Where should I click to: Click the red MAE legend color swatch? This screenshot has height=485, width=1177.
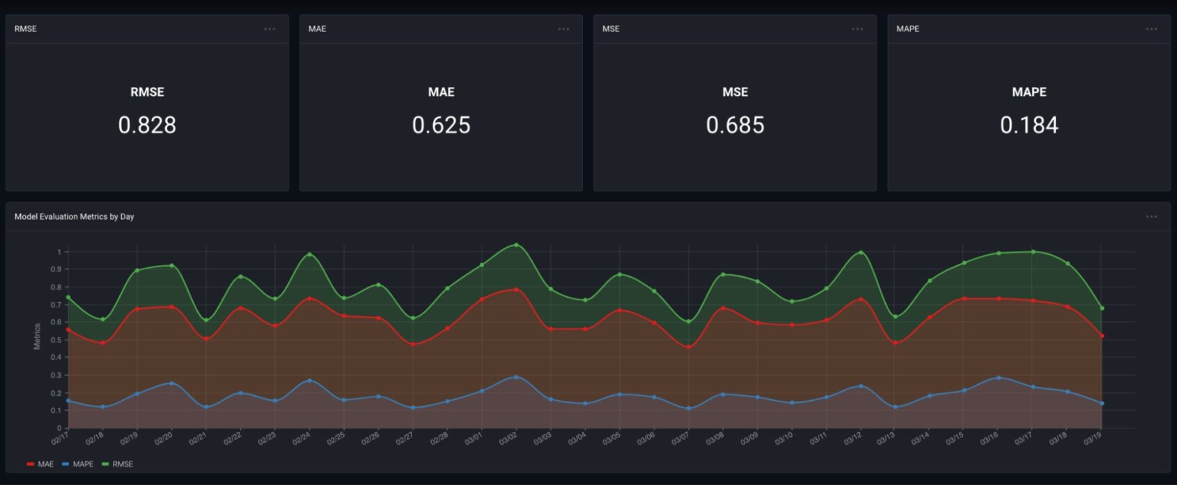pos(31,464)
